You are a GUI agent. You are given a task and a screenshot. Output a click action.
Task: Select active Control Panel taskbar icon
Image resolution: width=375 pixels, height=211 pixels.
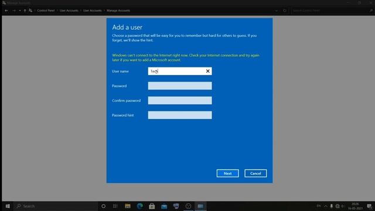pos(200,206)
